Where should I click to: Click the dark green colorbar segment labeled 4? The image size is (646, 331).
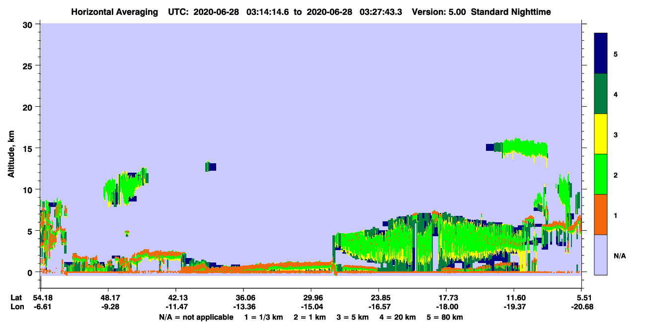tap(601, 94)
